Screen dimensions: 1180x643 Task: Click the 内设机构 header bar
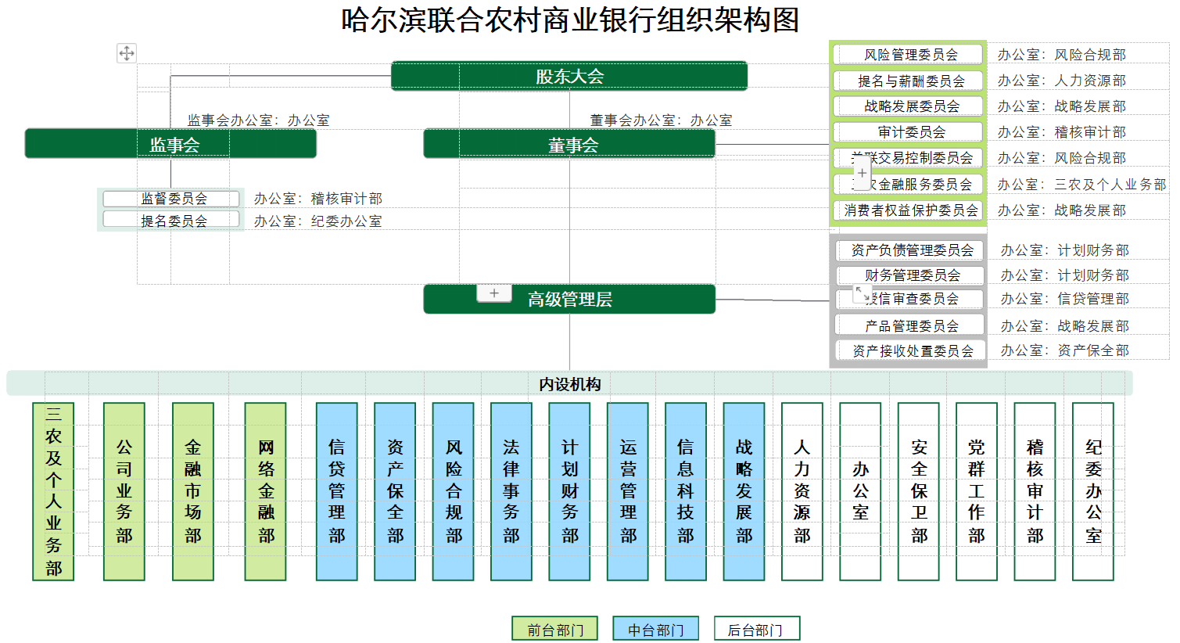(569, 383)
